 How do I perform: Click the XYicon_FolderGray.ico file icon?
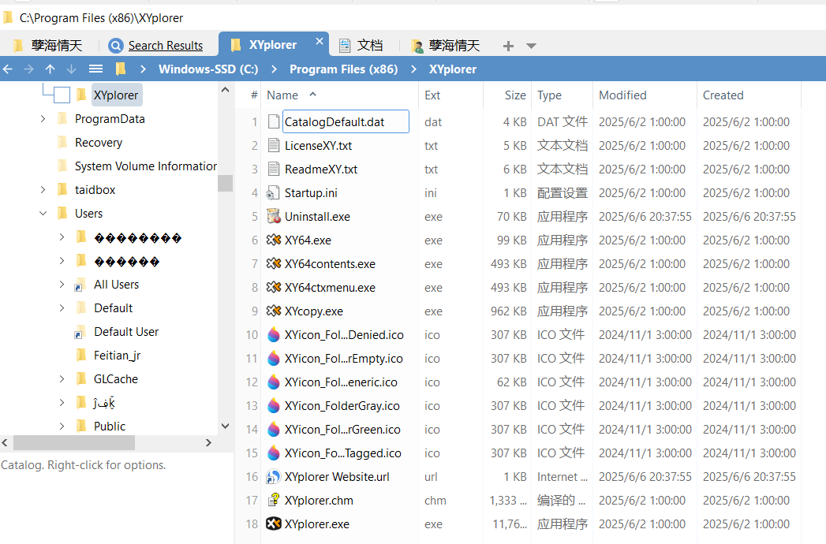274,405
